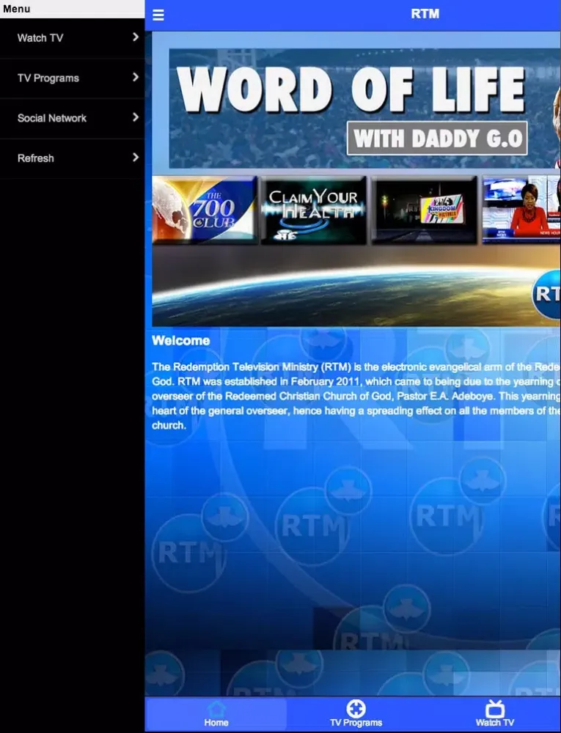561x733 pixels.
Task: Expand the Watch TV chevron arrow
Action: click(x=136, y=37)
